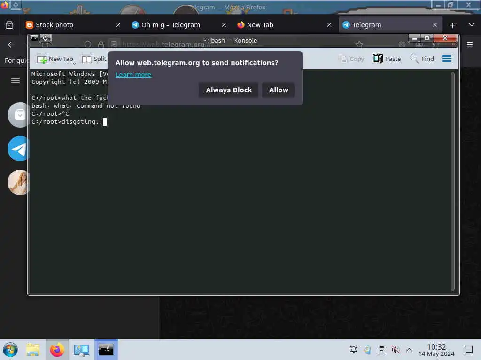Open clock showing 10:32
This screenshot has height=360, width=481.
click(436, 350)
